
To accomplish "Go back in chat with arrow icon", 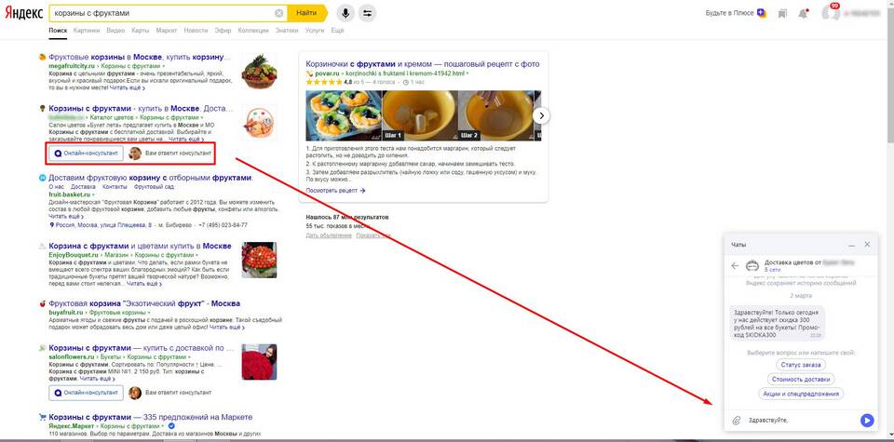I will coord(735,265).
